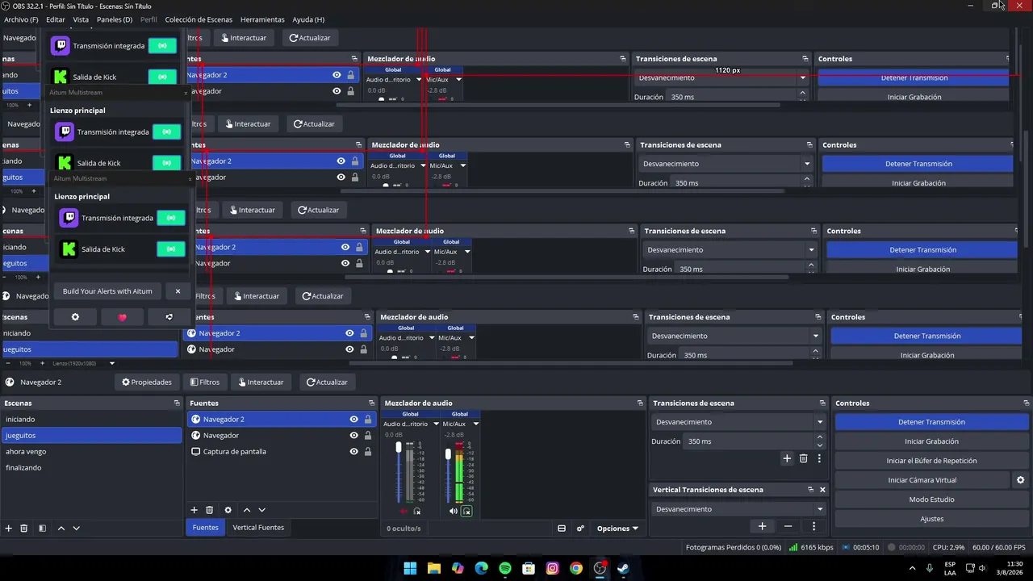Image resolution: width=1033 pixels, height=581 pixels.
Task: Open advanced audio properties gears icon
Action: click(580, 529)
